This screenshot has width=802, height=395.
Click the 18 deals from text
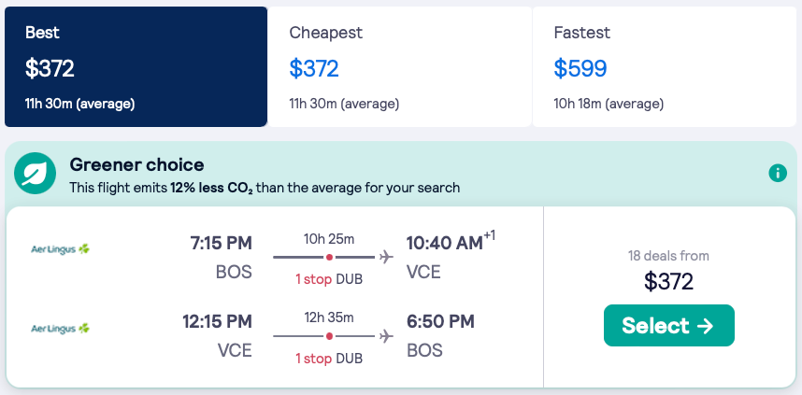click(x=668, y=255)
